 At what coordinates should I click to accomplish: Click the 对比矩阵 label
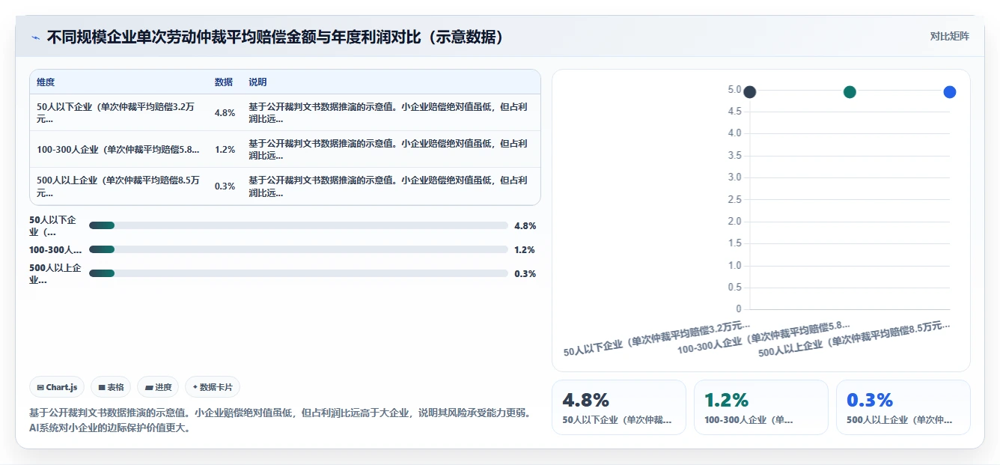pyautogui.click(x=949, y=36)
